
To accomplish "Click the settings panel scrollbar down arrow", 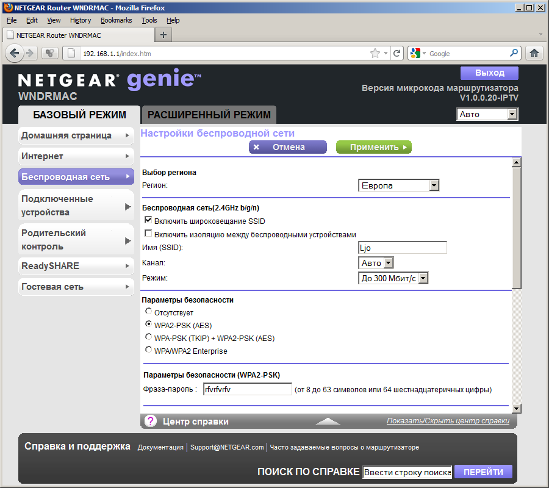I will (x=516, y=408).
